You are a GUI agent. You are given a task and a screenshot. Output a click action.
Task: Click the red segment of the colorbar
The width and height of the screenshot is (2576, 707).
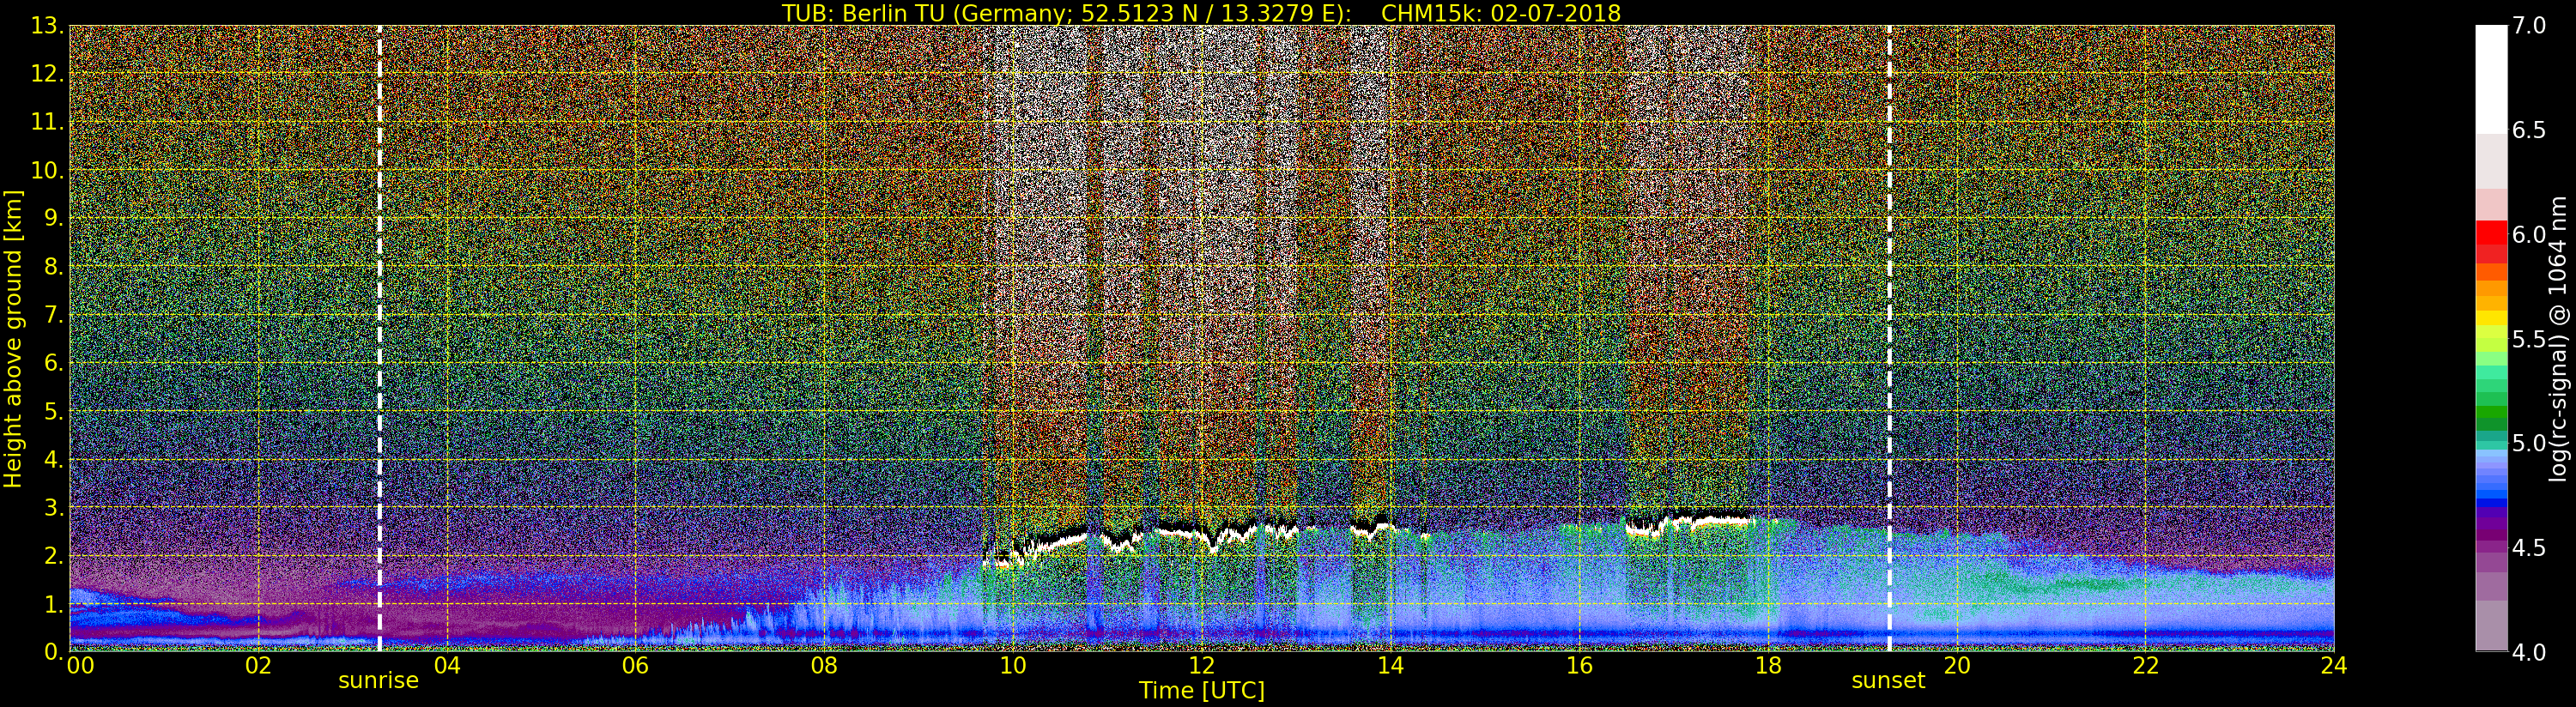point(2491,233)
